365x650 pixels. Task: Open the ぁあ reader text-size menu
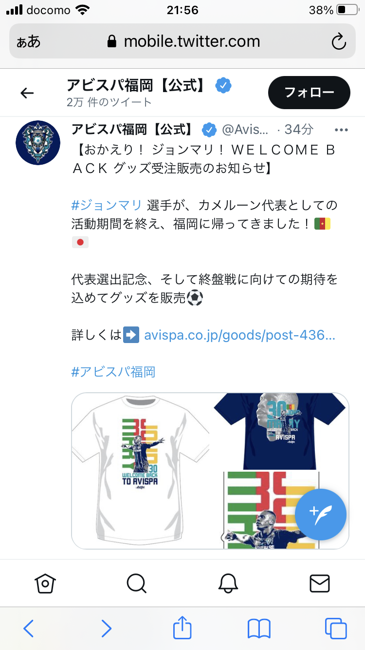coord(29,42)
